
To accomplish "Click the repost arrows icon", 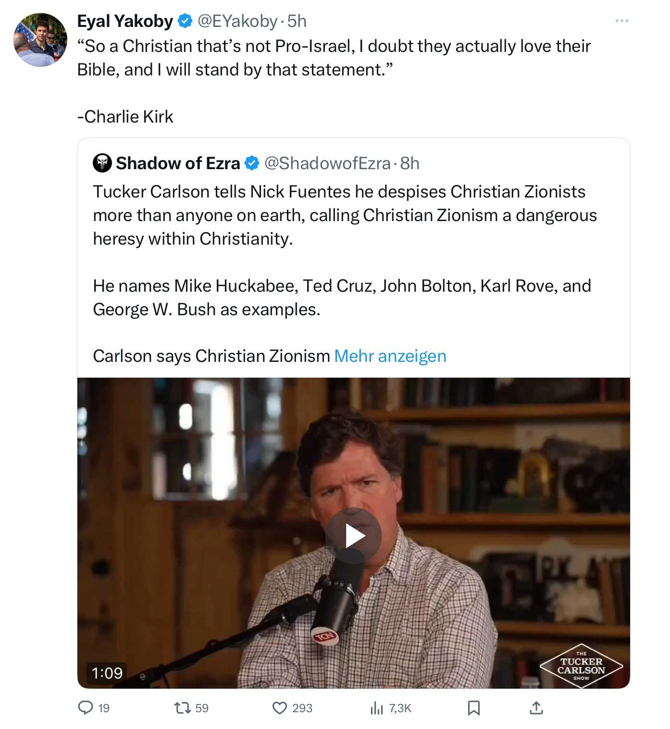I will click(182, 707).
